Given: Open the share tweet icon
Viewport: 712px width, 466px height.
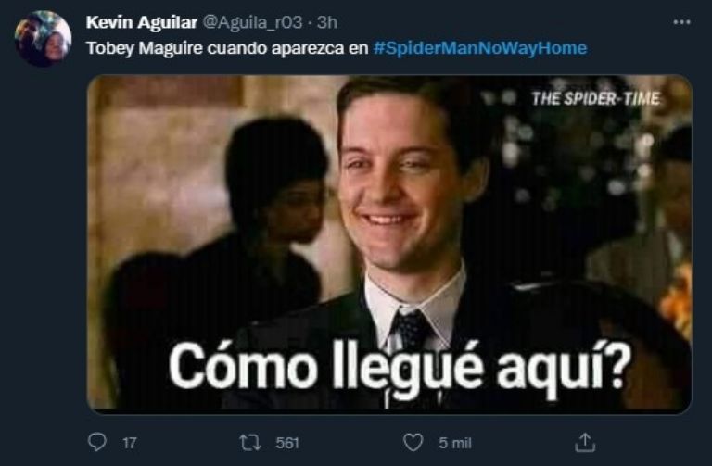Looking at the screenshot, I should (585, 443).
